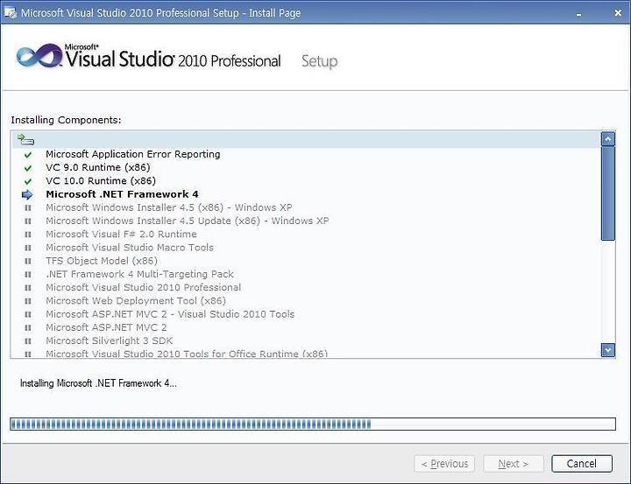Select the .NET Framework 4 Multi-Targeting Pack entry

point(139,274)
